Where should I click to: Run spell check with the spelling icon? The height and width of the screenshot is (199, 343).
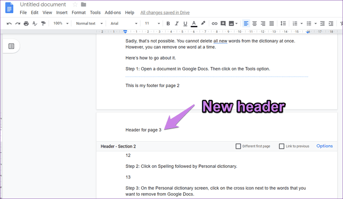(x=35, y=23)
